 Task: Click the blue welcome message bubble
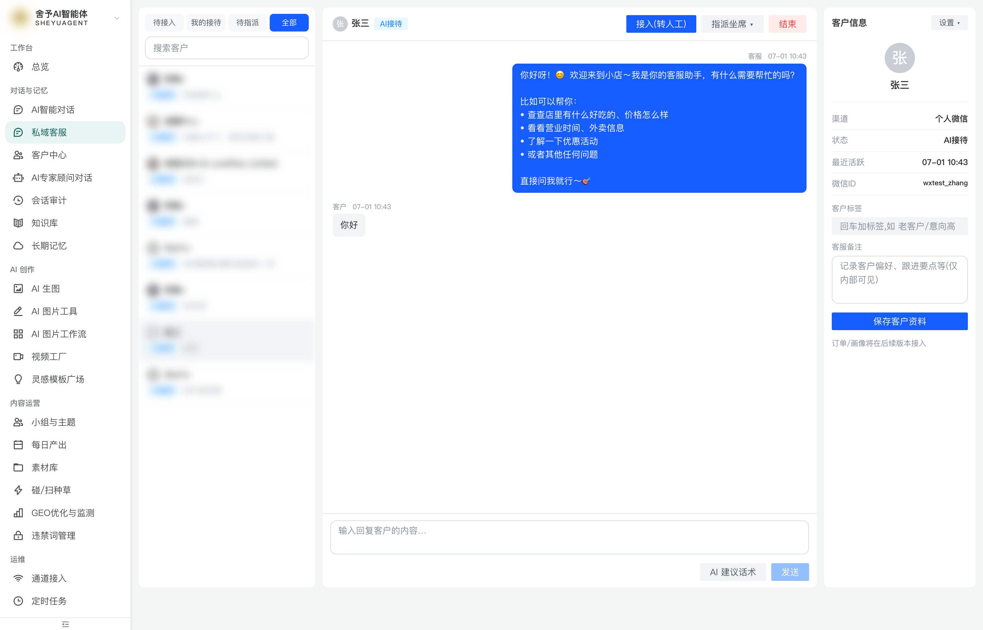[x=659, y=128]
